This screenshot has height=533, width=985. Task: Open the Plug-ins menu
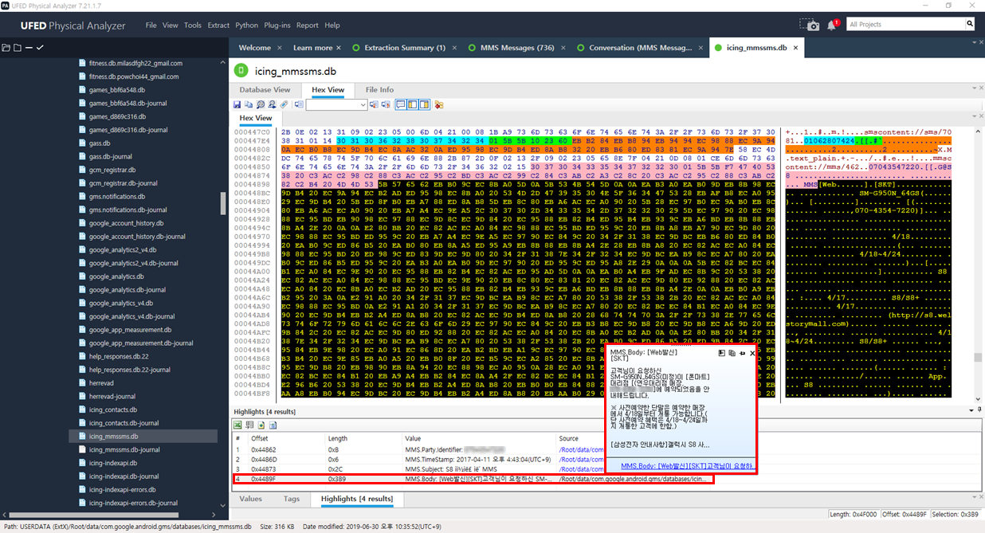278,25
